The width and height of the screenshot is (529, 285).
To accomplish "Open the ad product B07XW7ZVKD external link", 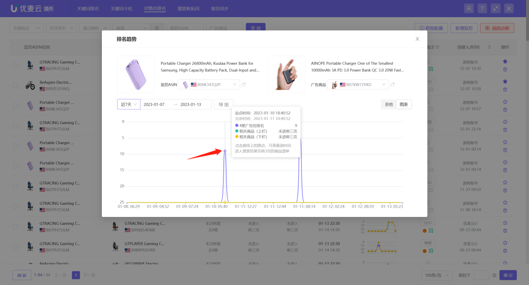I will pyautogui.click(x=392, y=84).
